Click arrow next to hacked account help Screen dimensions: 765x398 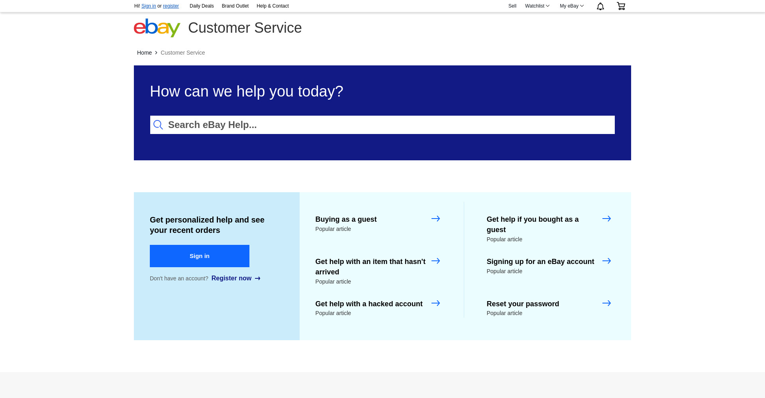pos(435,303)
